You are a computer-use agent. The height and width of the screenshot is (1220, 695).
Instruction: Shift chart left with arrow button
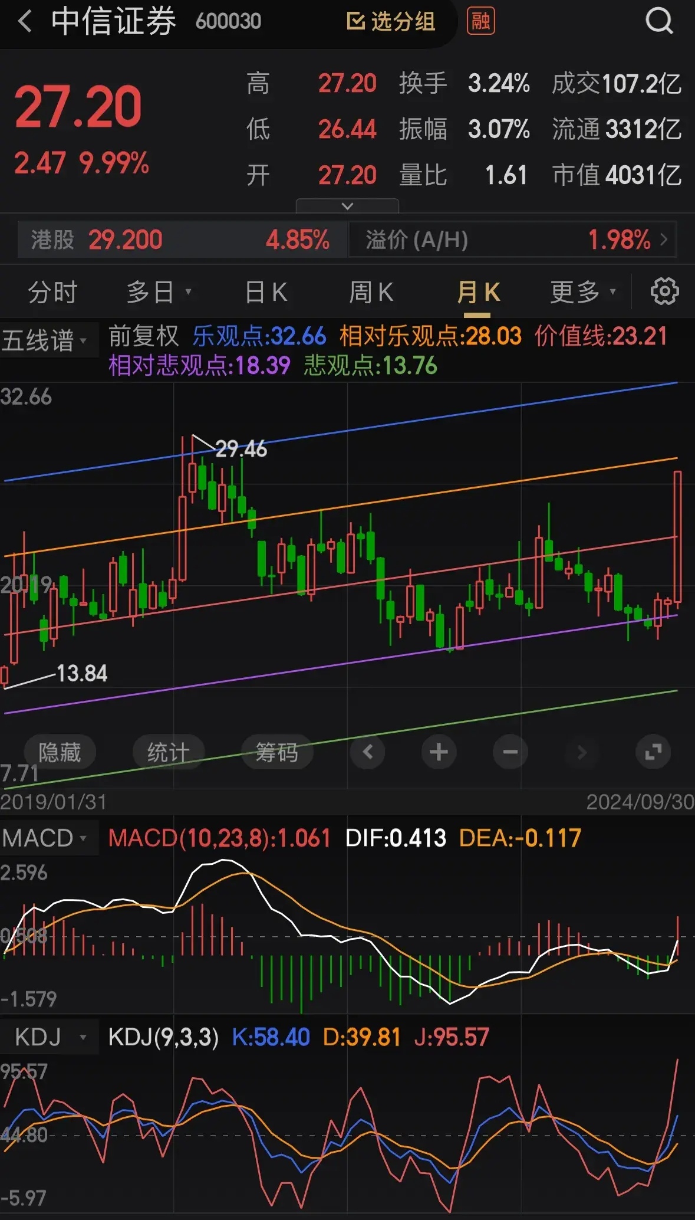pyautogui.click(x=367, y=752)
